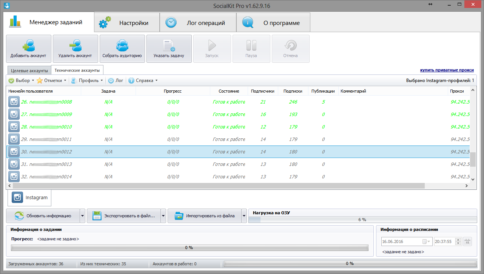Click the status bar overall progress bar
The image size is (484, 274).
350,263
